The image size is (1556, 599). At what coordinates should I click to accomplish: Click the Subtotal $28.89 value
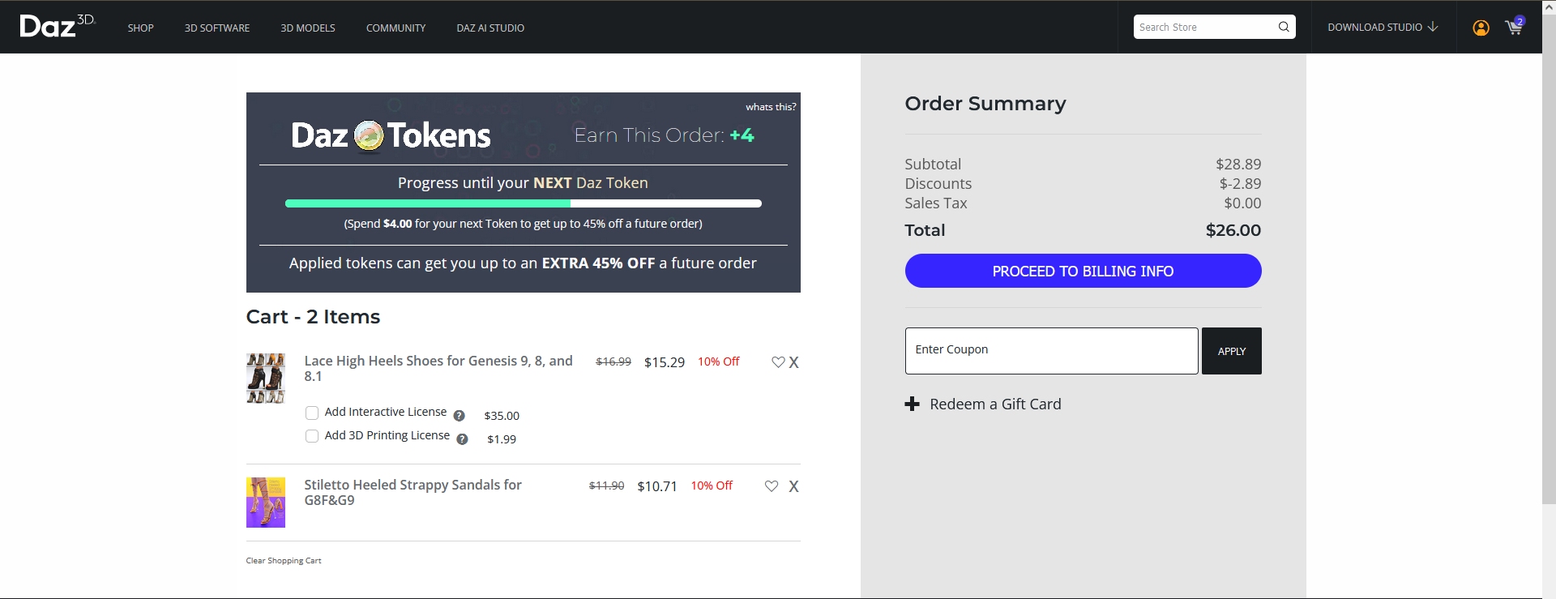pos(1238,164)
